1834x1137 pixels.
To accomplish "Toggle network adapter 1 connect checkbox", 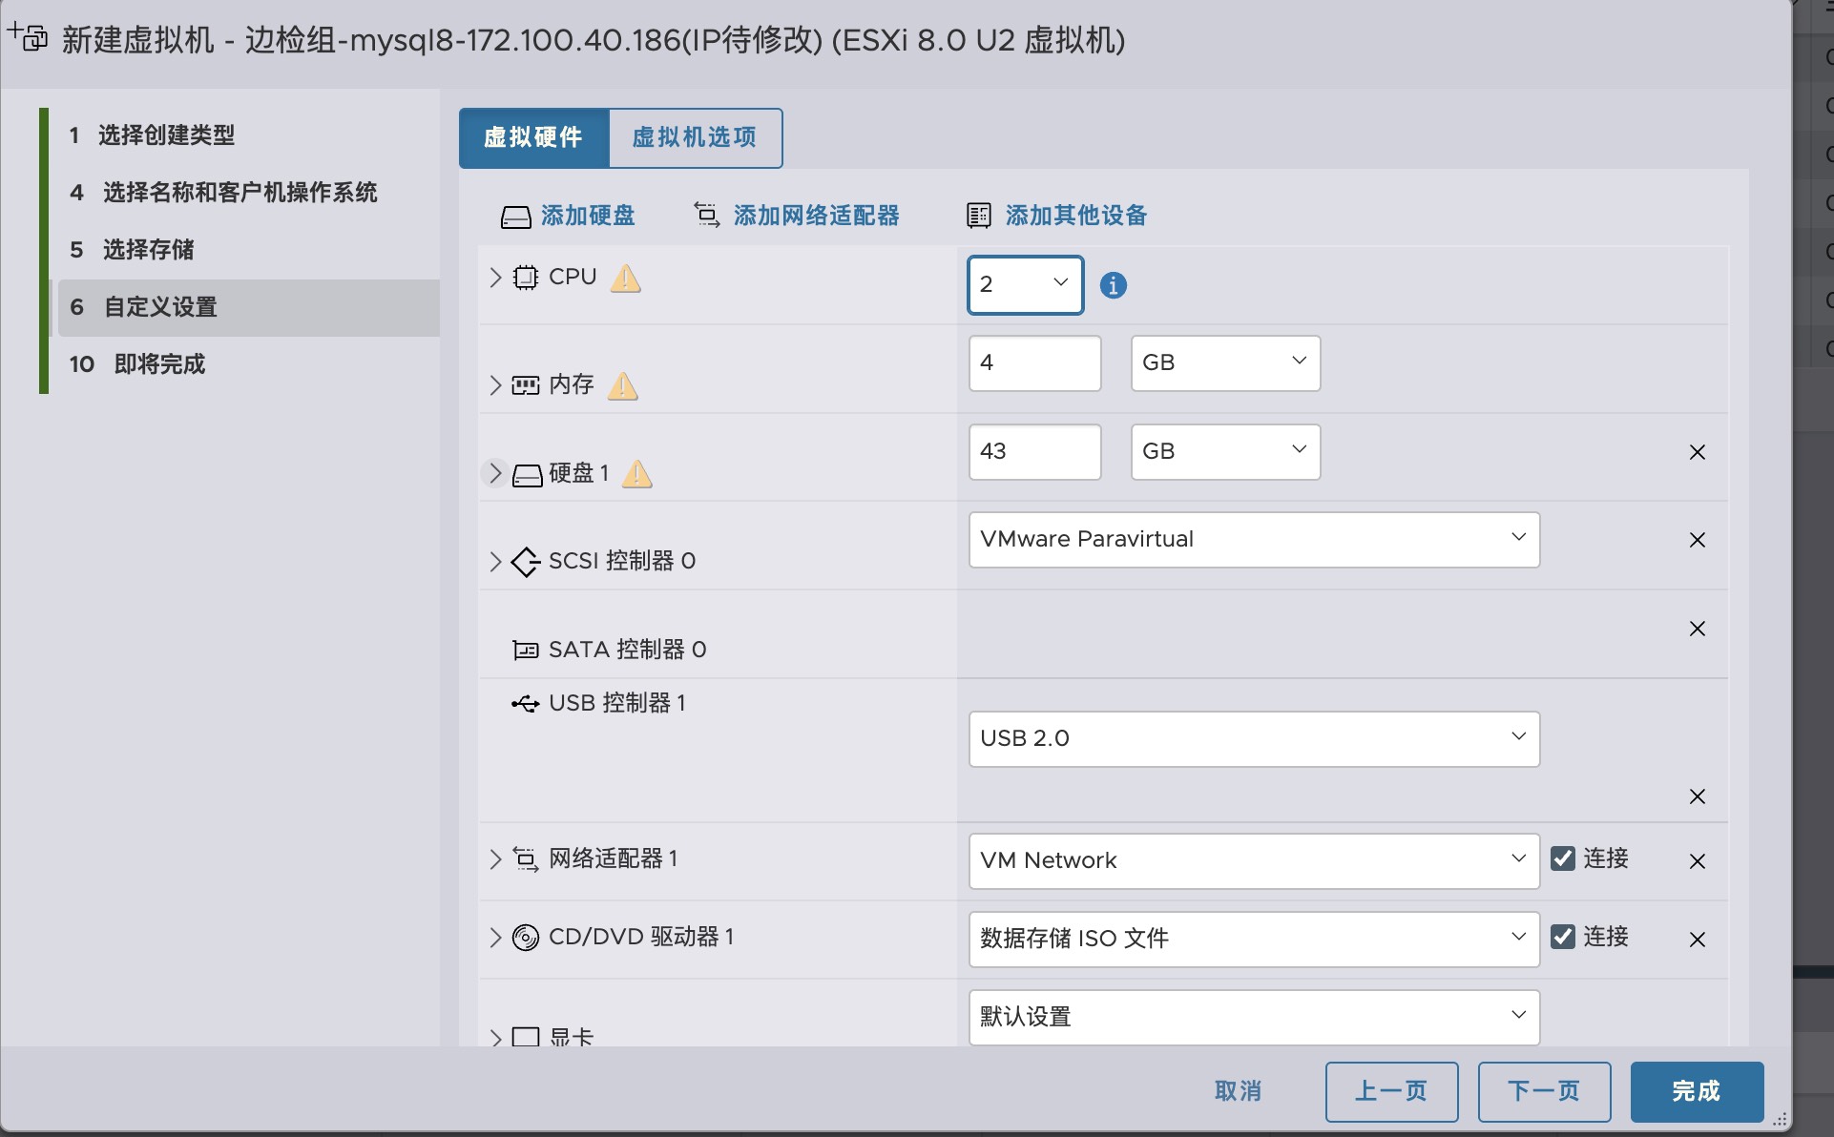I will tap(1562, 858).
